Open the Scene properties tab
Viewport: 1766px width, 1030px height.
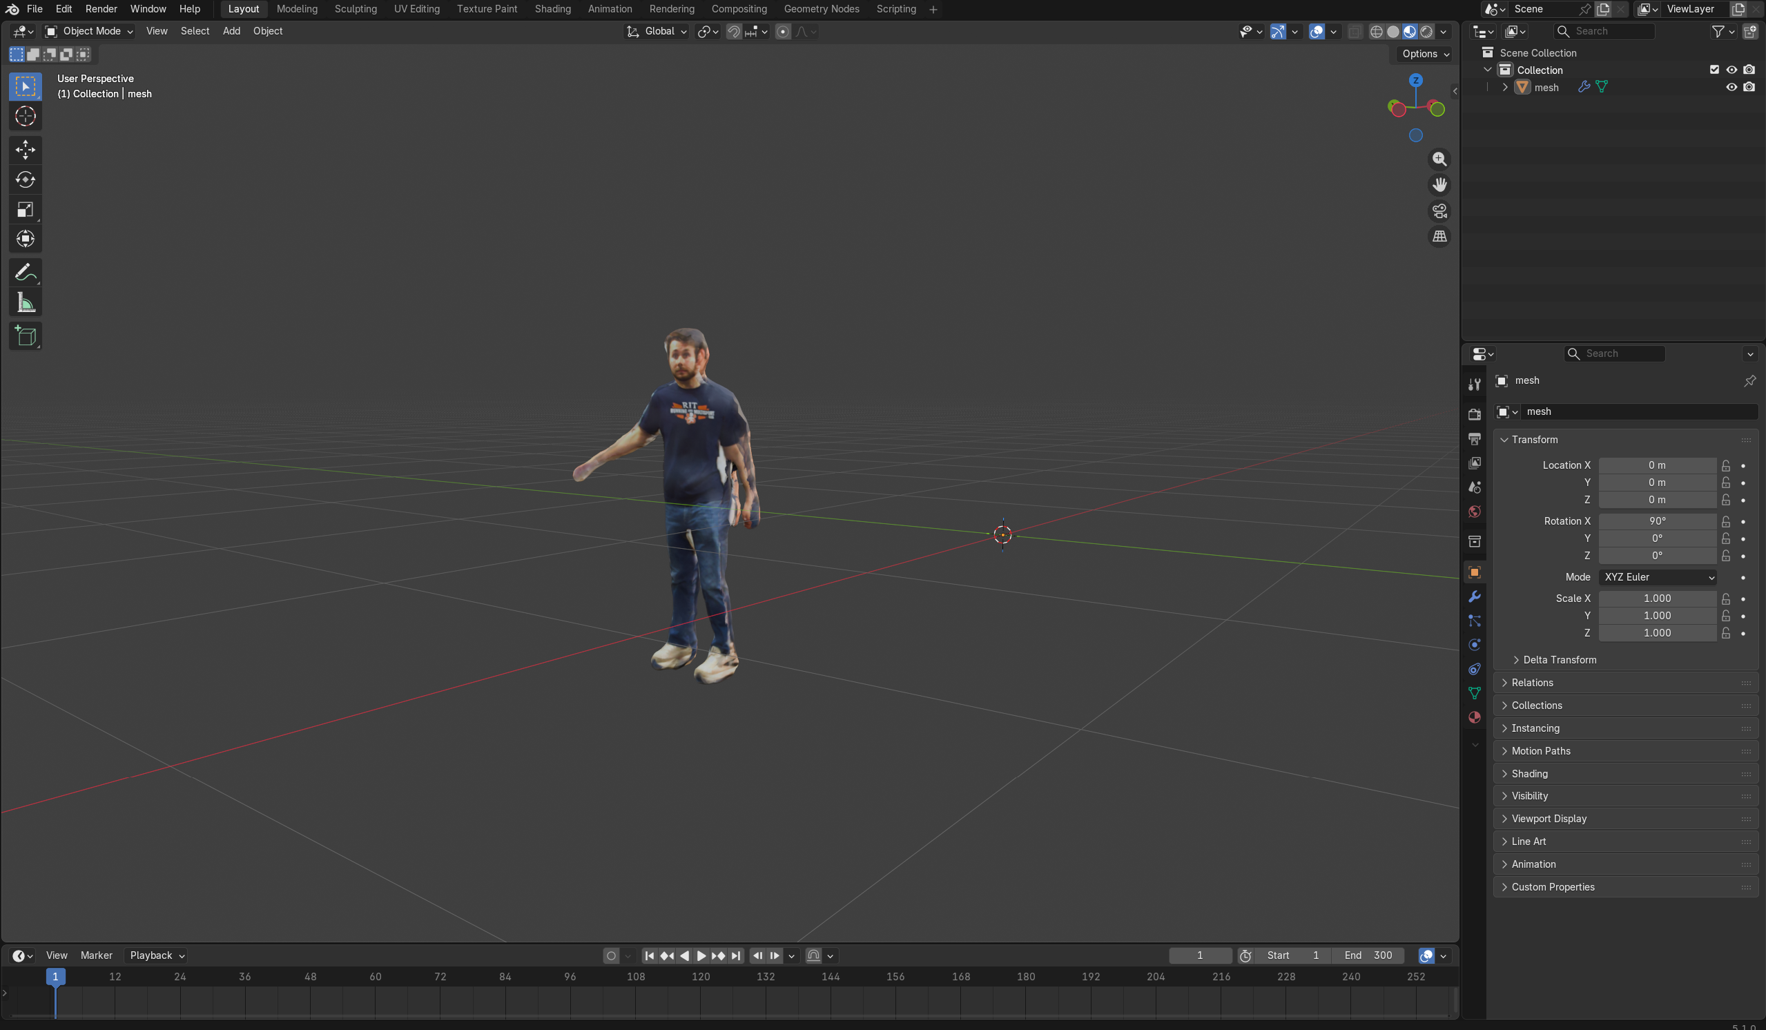pos(1474,487)
